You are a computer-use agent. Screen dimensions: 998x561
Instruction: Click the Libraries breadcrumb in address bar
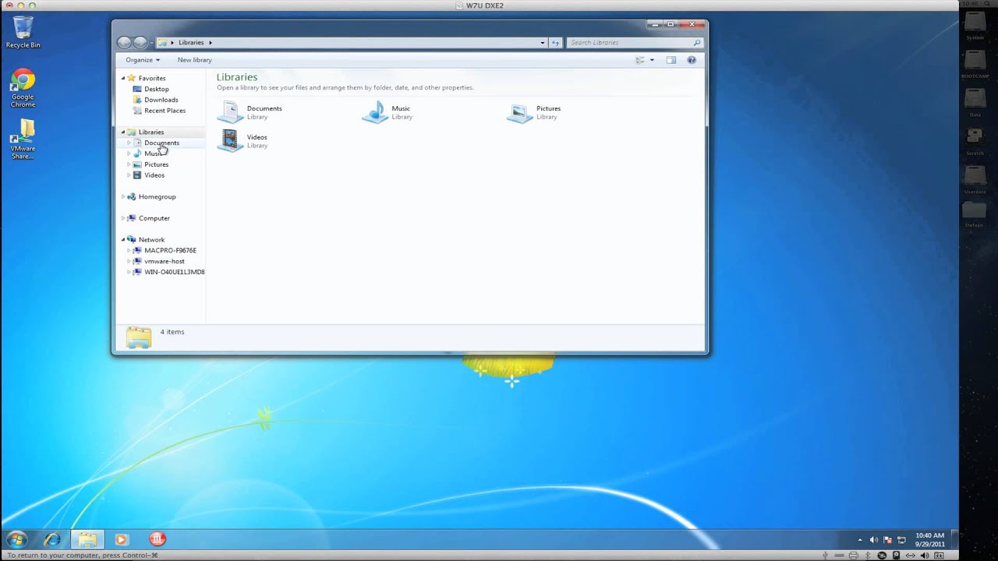(191, 43)
